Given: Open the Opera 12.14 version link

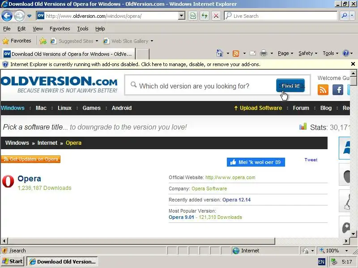Looking at the screenshot, I should (236, 200).
